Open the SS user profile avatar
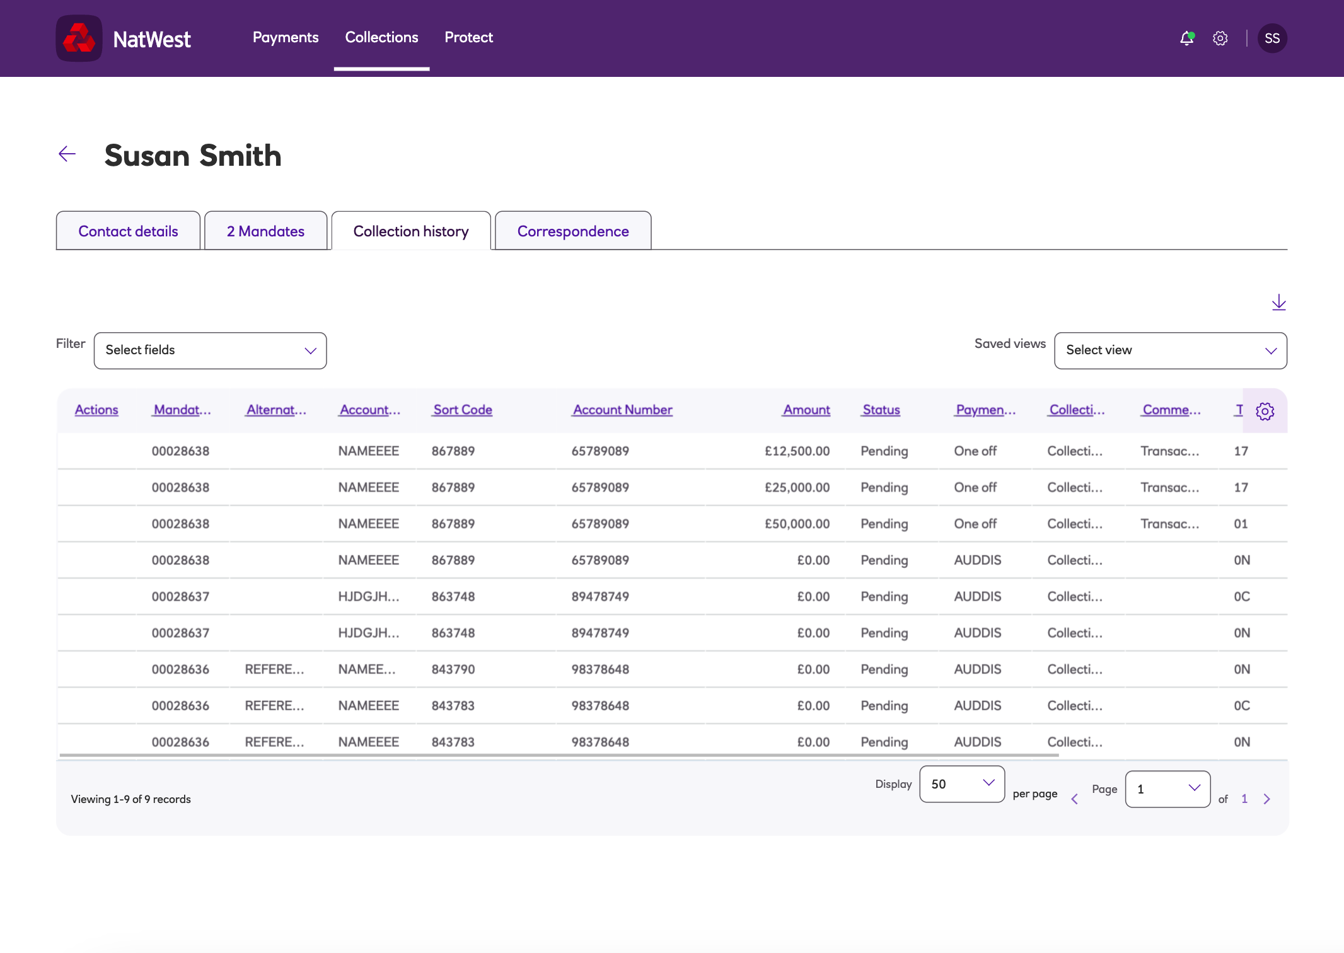Screen dimensions: 1344x953 [x=1272, y=38]
